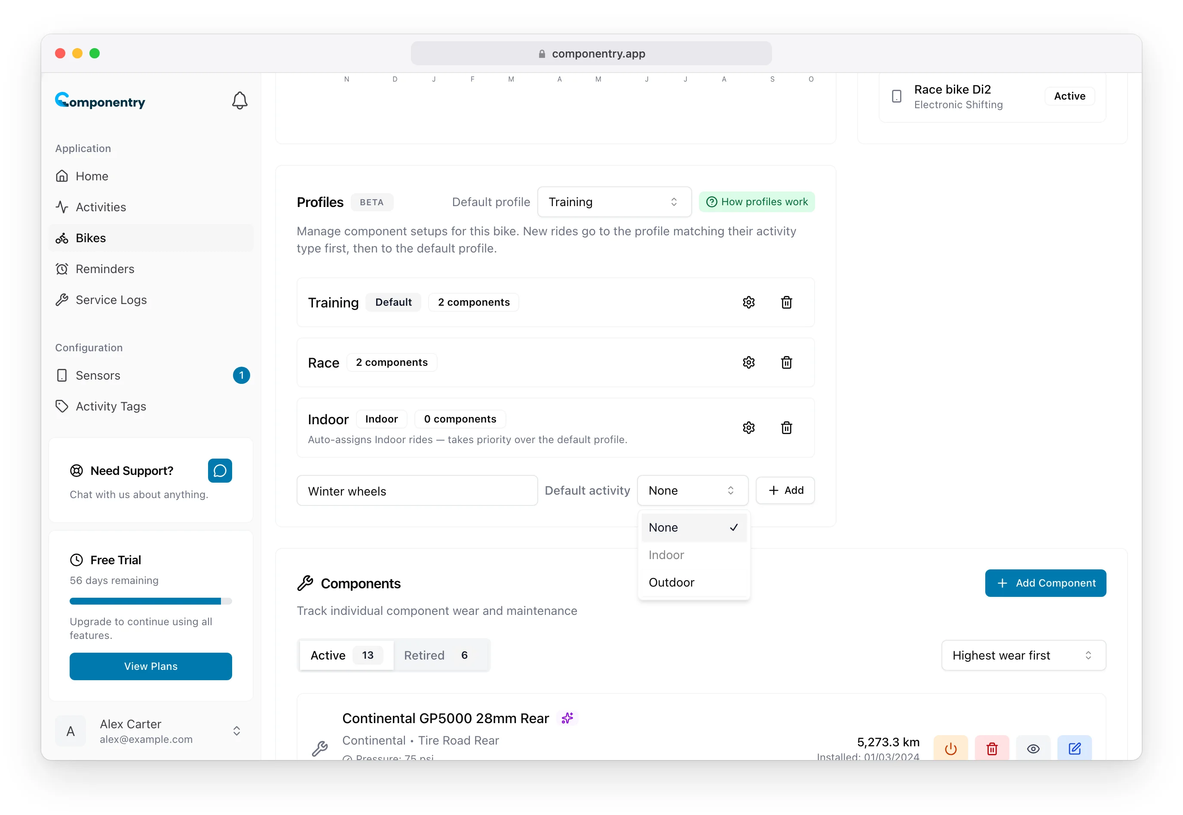
Task: Open settings for Race profile
Action: click(748, 362)
